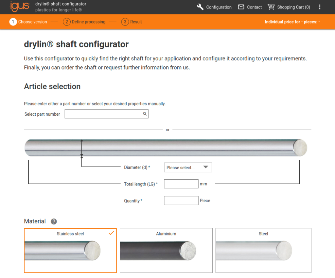Go to step 2 Define processing
Viewport: 335px width, 278px height.
(x=84, y=22)
